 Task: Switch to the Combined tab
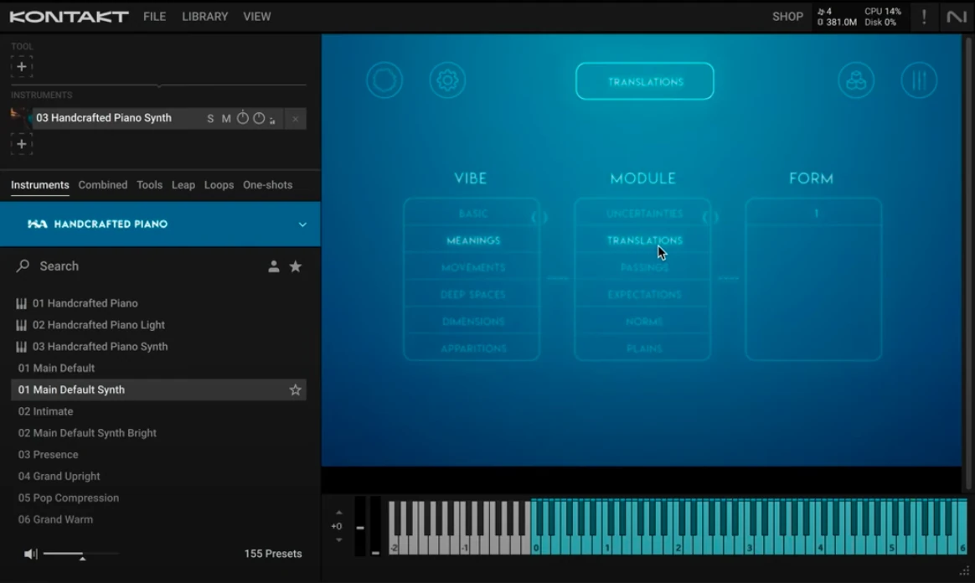(x=102, y=185)
